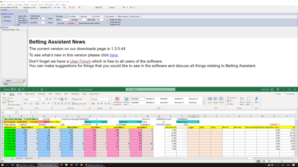298x167 pixels.
Task: Open the Paste clipboard icon in Excel
Action: pos(4,99)
